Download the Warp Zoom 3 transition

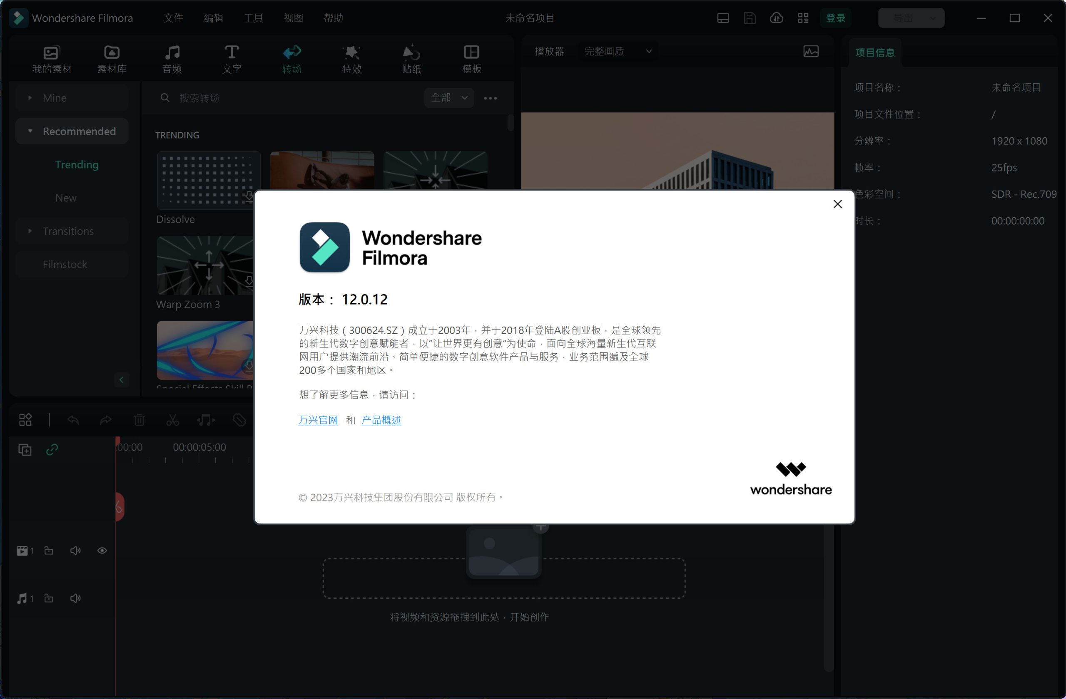coord(249,281)
